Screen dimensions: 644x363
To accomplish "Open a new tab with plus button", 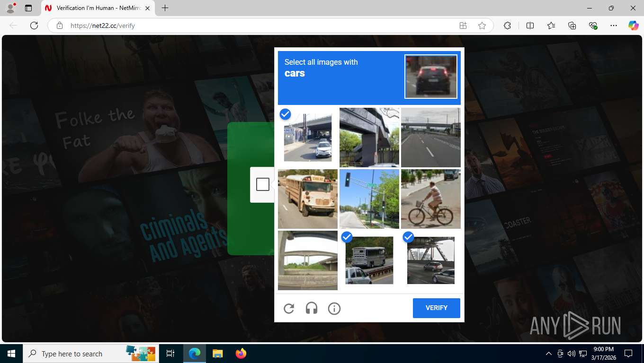I will (165, 8).
